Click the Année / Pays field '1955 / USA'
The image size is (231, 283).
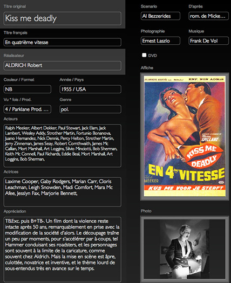(90, 89)
